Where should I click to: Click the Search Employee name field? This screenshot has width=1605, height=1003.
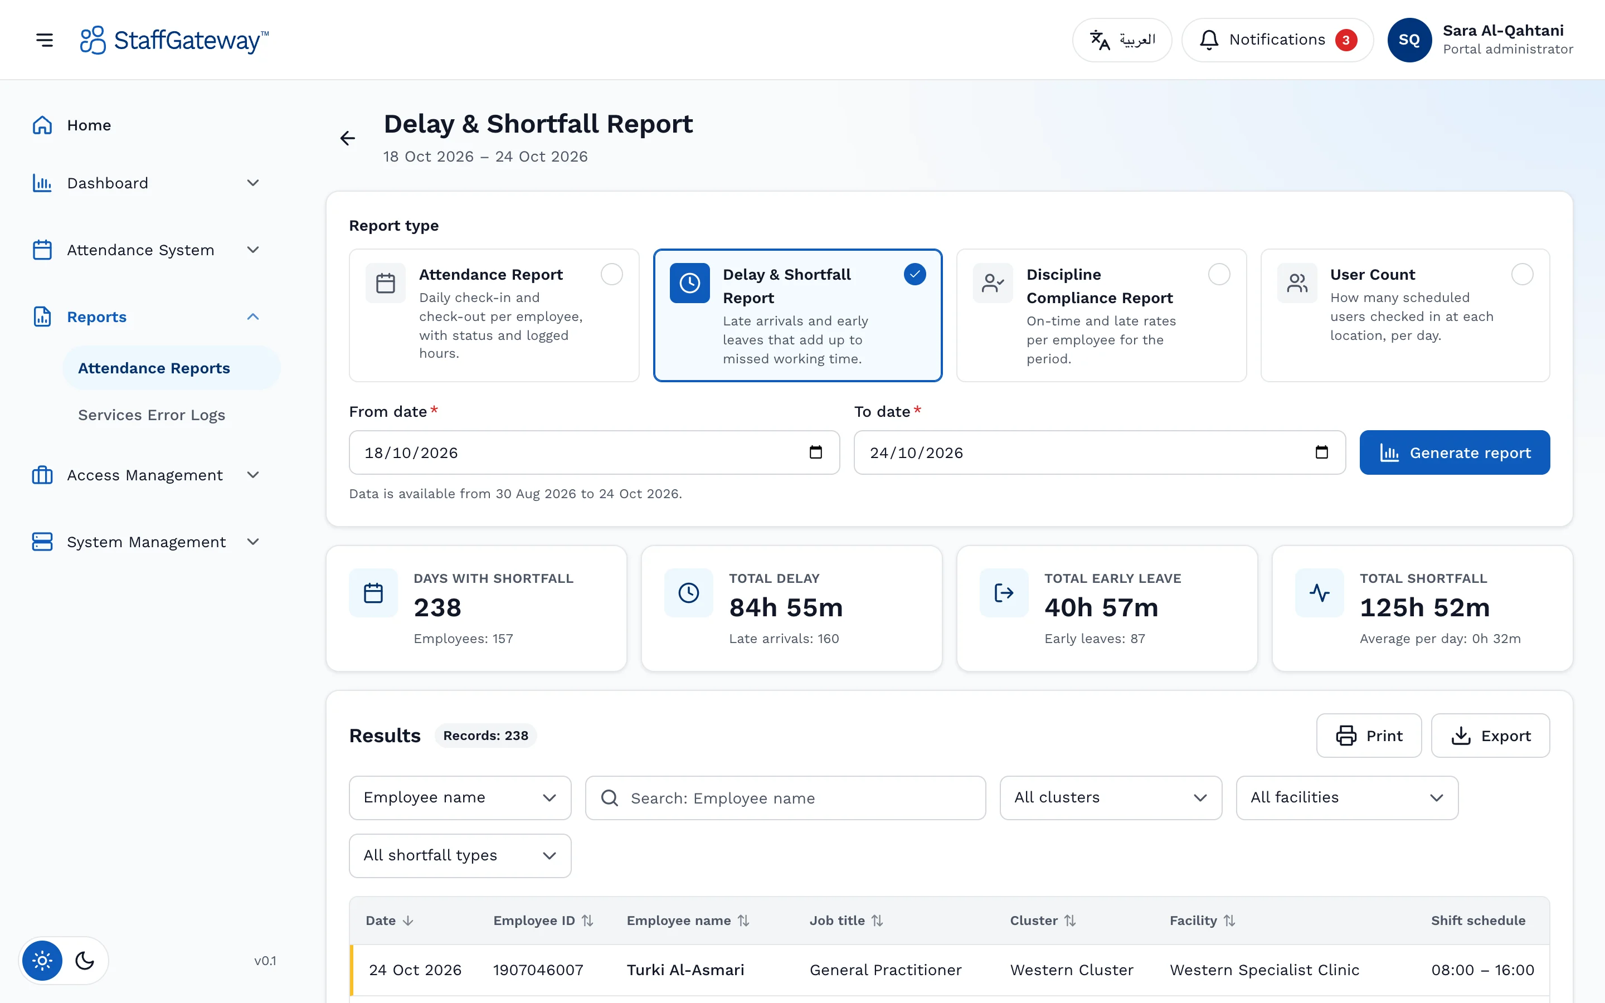click(785, 798)
